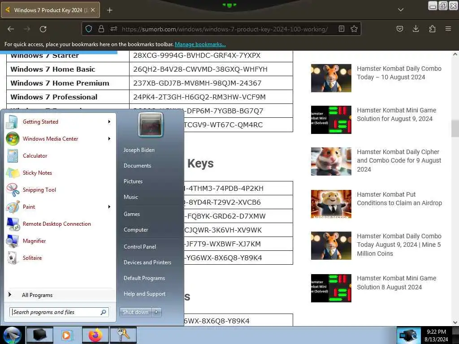Open Music library

click(130, 197)
